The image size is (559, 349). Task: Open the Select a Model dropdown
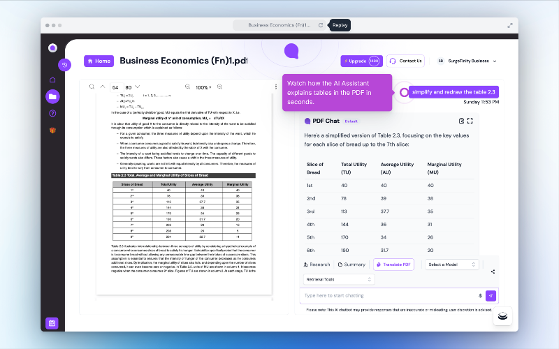[x=451, y=265]
